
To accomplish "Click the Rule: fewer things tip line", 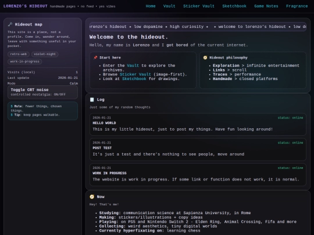I will 36,109.
